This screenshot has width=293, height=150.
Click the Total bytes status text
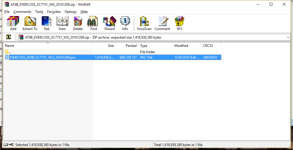pos(178,145)
